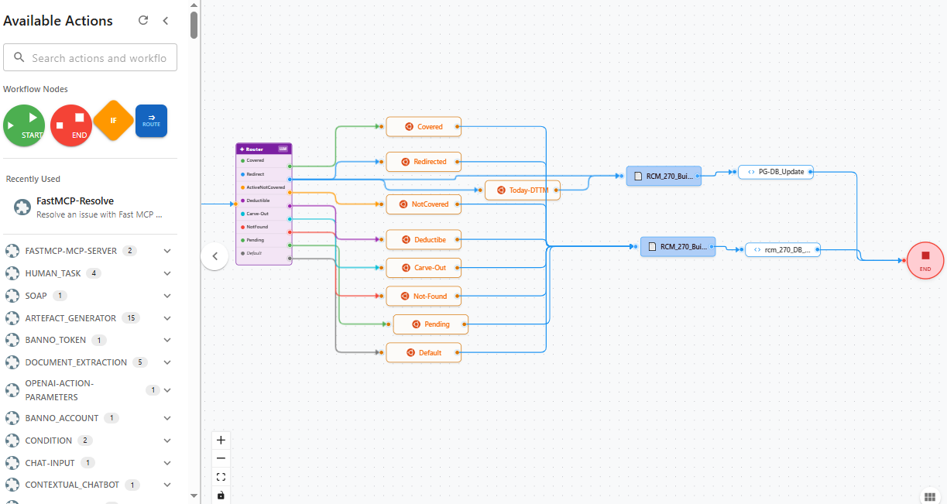Click the zoom out minus button
Screen dimensions: 947x504
tap(221, 458)
